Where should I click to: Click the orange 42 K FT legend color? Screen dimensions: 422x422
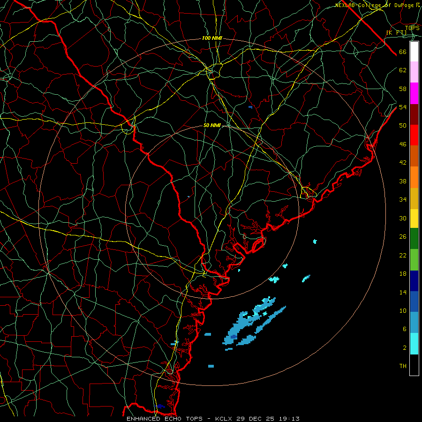pyautogui.click(x=414, y=177)
